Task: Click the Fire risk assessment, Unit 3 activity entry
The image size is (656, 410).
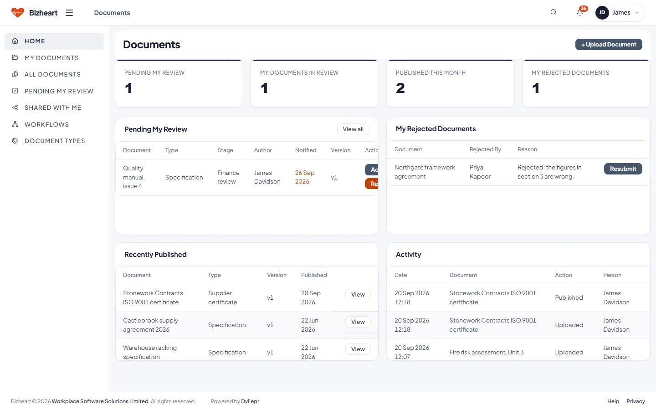Action: (487, 352)
